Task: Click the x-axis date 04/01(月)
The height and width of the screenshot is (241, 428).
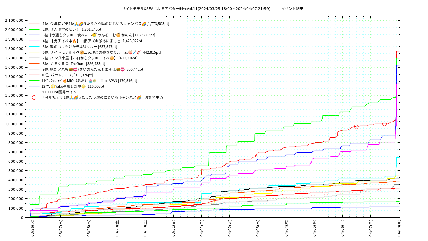Action: 202,228
